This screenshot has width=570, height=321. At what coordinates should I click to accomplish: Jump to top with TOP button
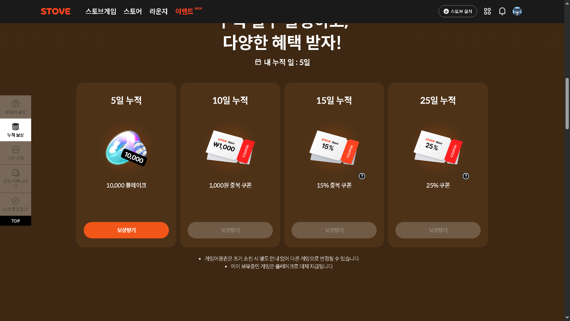[x=15, y=221]
